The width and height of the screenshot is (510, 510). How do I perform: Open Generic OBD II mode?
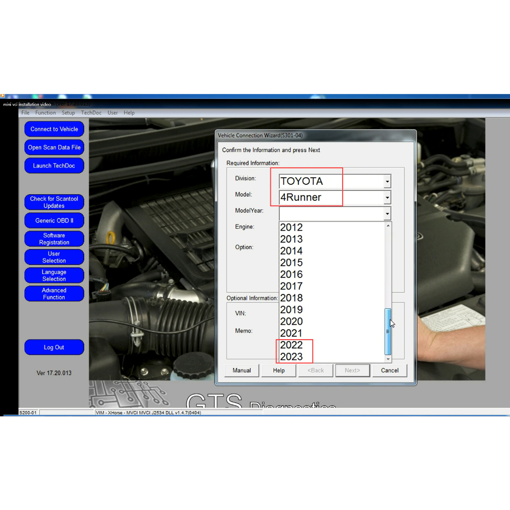(x=54, y=221)
